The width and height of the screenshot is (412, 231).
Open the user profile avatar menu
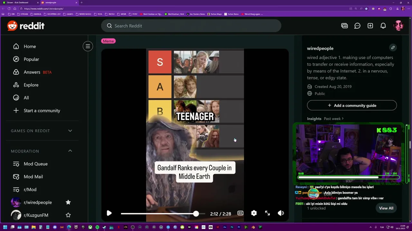click(x=398, y=26)
